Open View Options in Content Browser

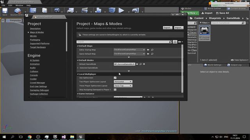click(x=239, y=60)
